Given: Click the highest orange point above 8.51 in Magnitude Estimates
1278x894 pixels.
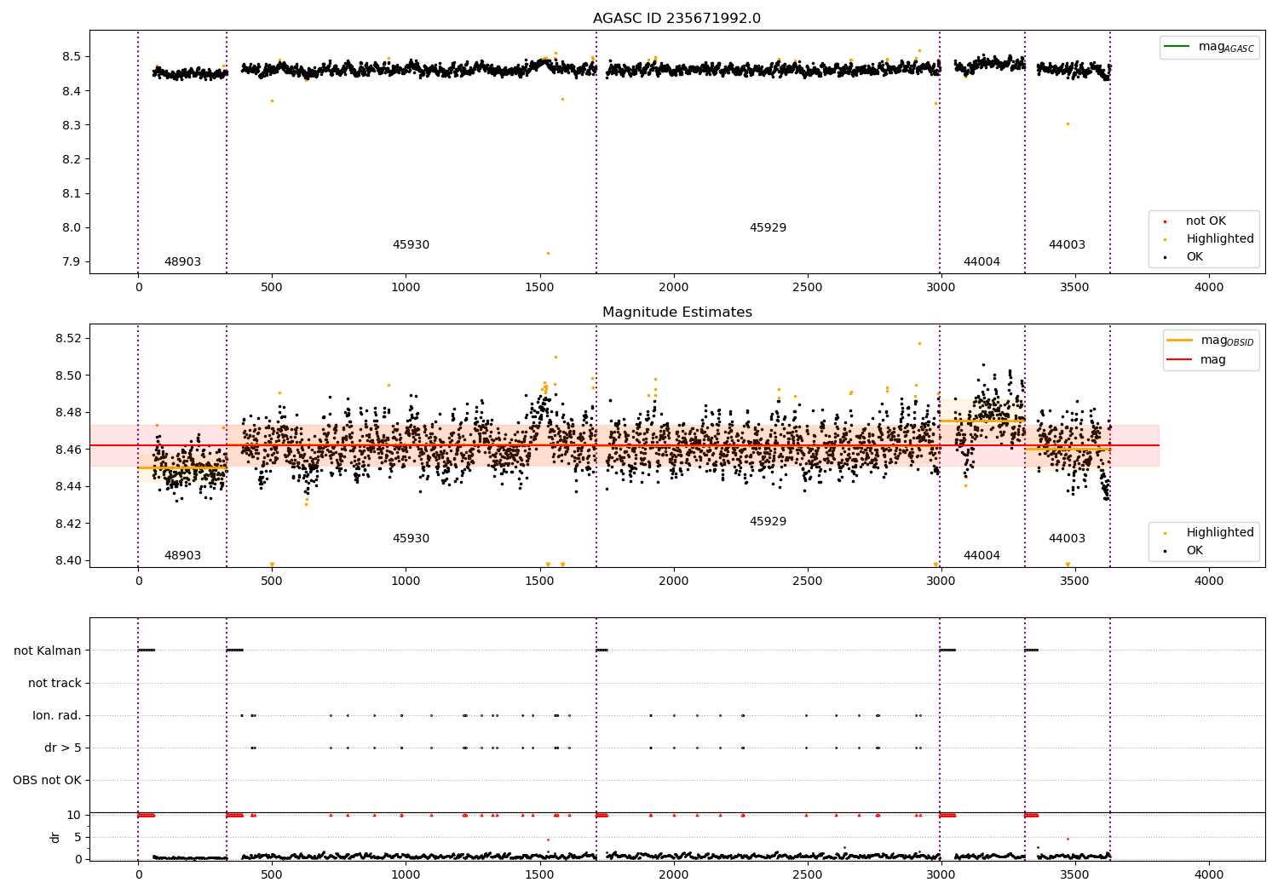Looking at the screenshot, I should 919,344.
